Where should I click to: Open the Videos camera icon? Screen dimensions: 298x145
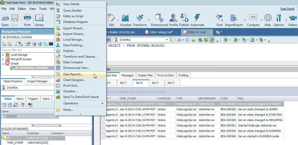tap(293, 18)
